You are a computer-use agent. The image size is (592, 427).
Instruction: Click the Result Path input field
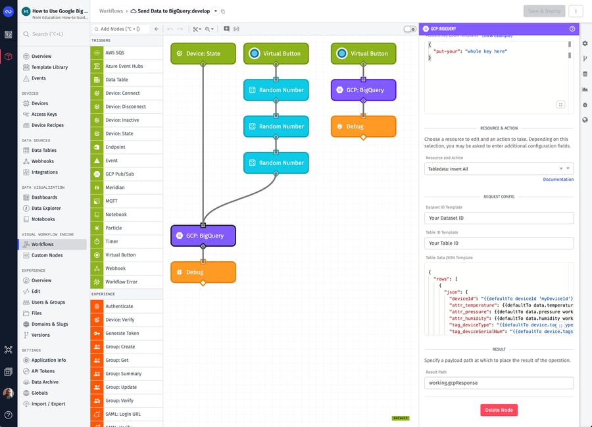(499, 382)
